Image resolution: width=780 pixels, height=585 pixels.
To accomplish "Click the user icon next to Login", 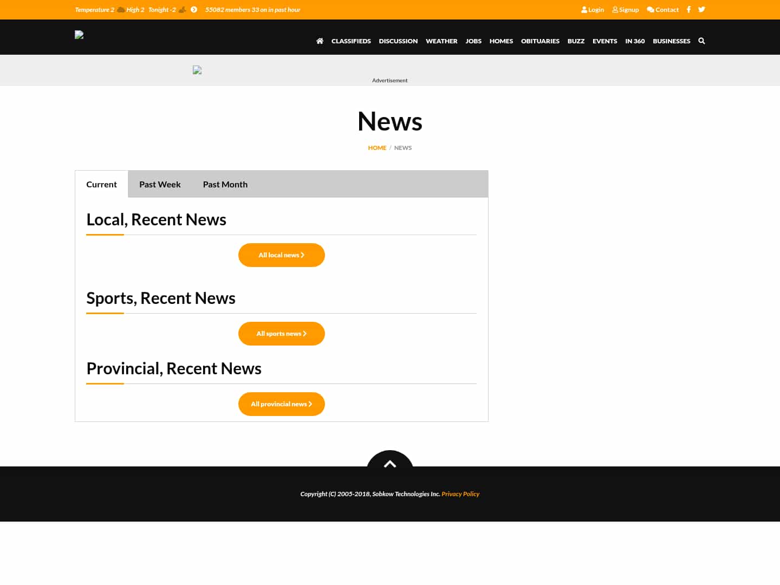I will [x=583, y=9].
